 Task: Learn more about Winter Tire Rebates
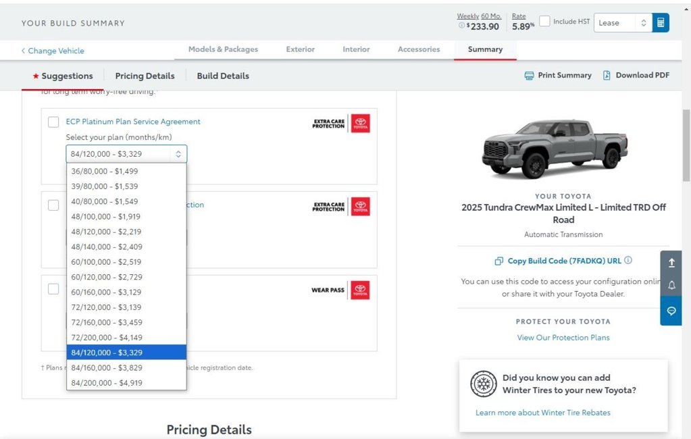pos(543,413)
